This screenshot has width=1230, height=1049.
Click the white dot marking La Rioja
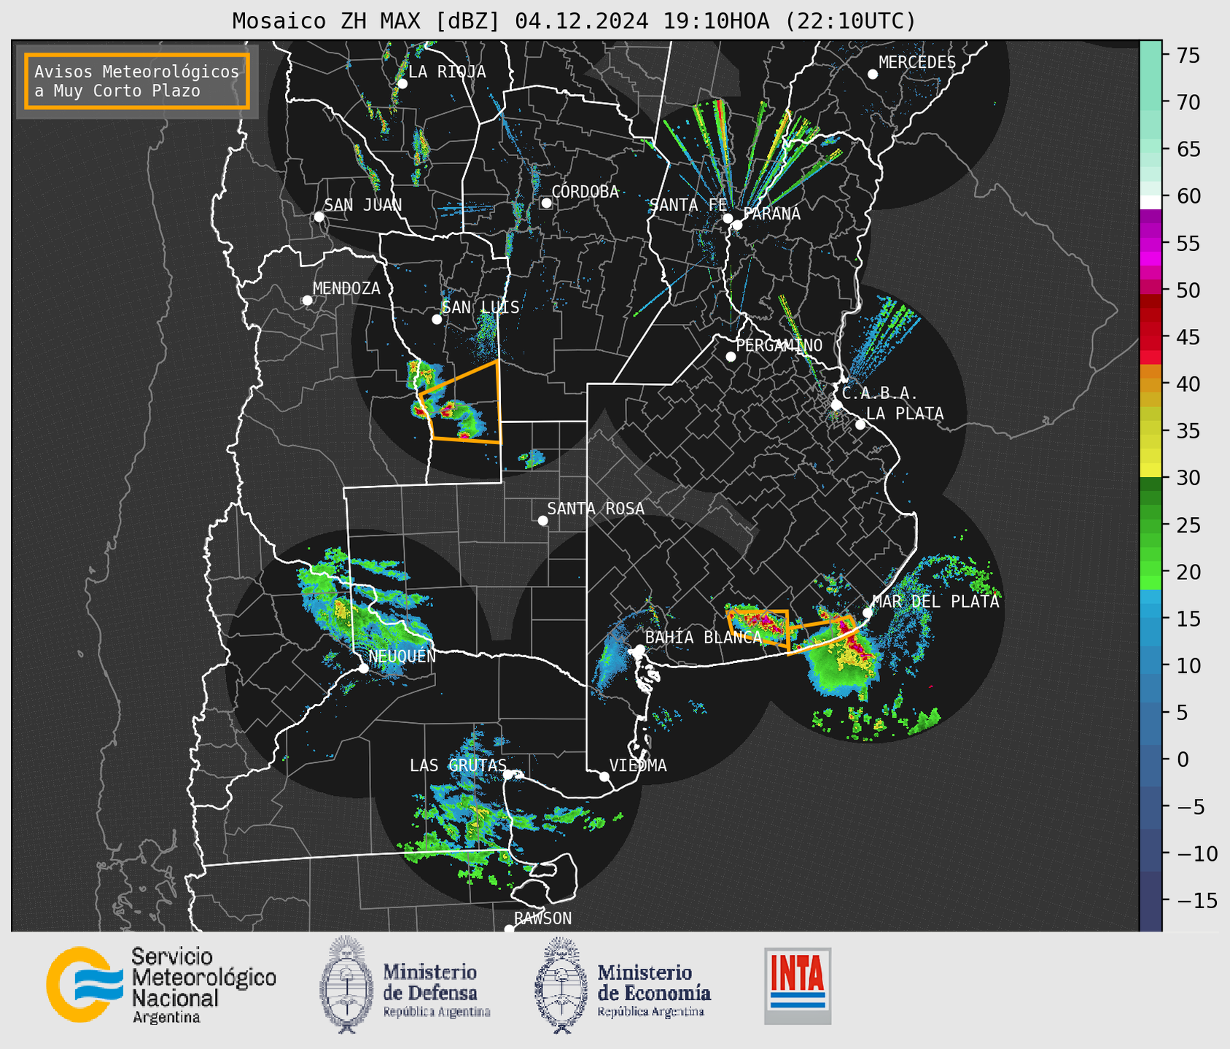pyautogui.click(x=402, y=84)
